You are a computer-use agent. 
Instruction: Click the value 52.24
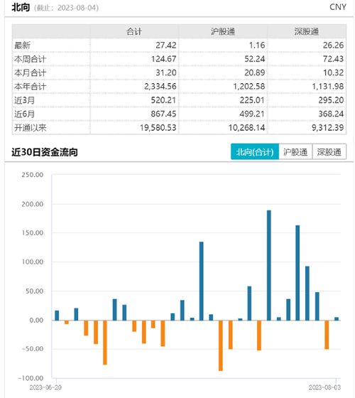[x=255, y=59]
